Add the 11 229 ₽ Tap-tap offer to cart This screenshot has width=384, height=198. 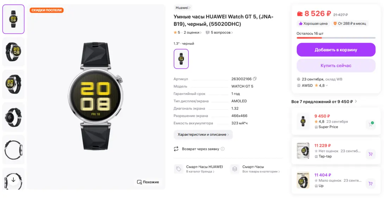coord(371,154)
